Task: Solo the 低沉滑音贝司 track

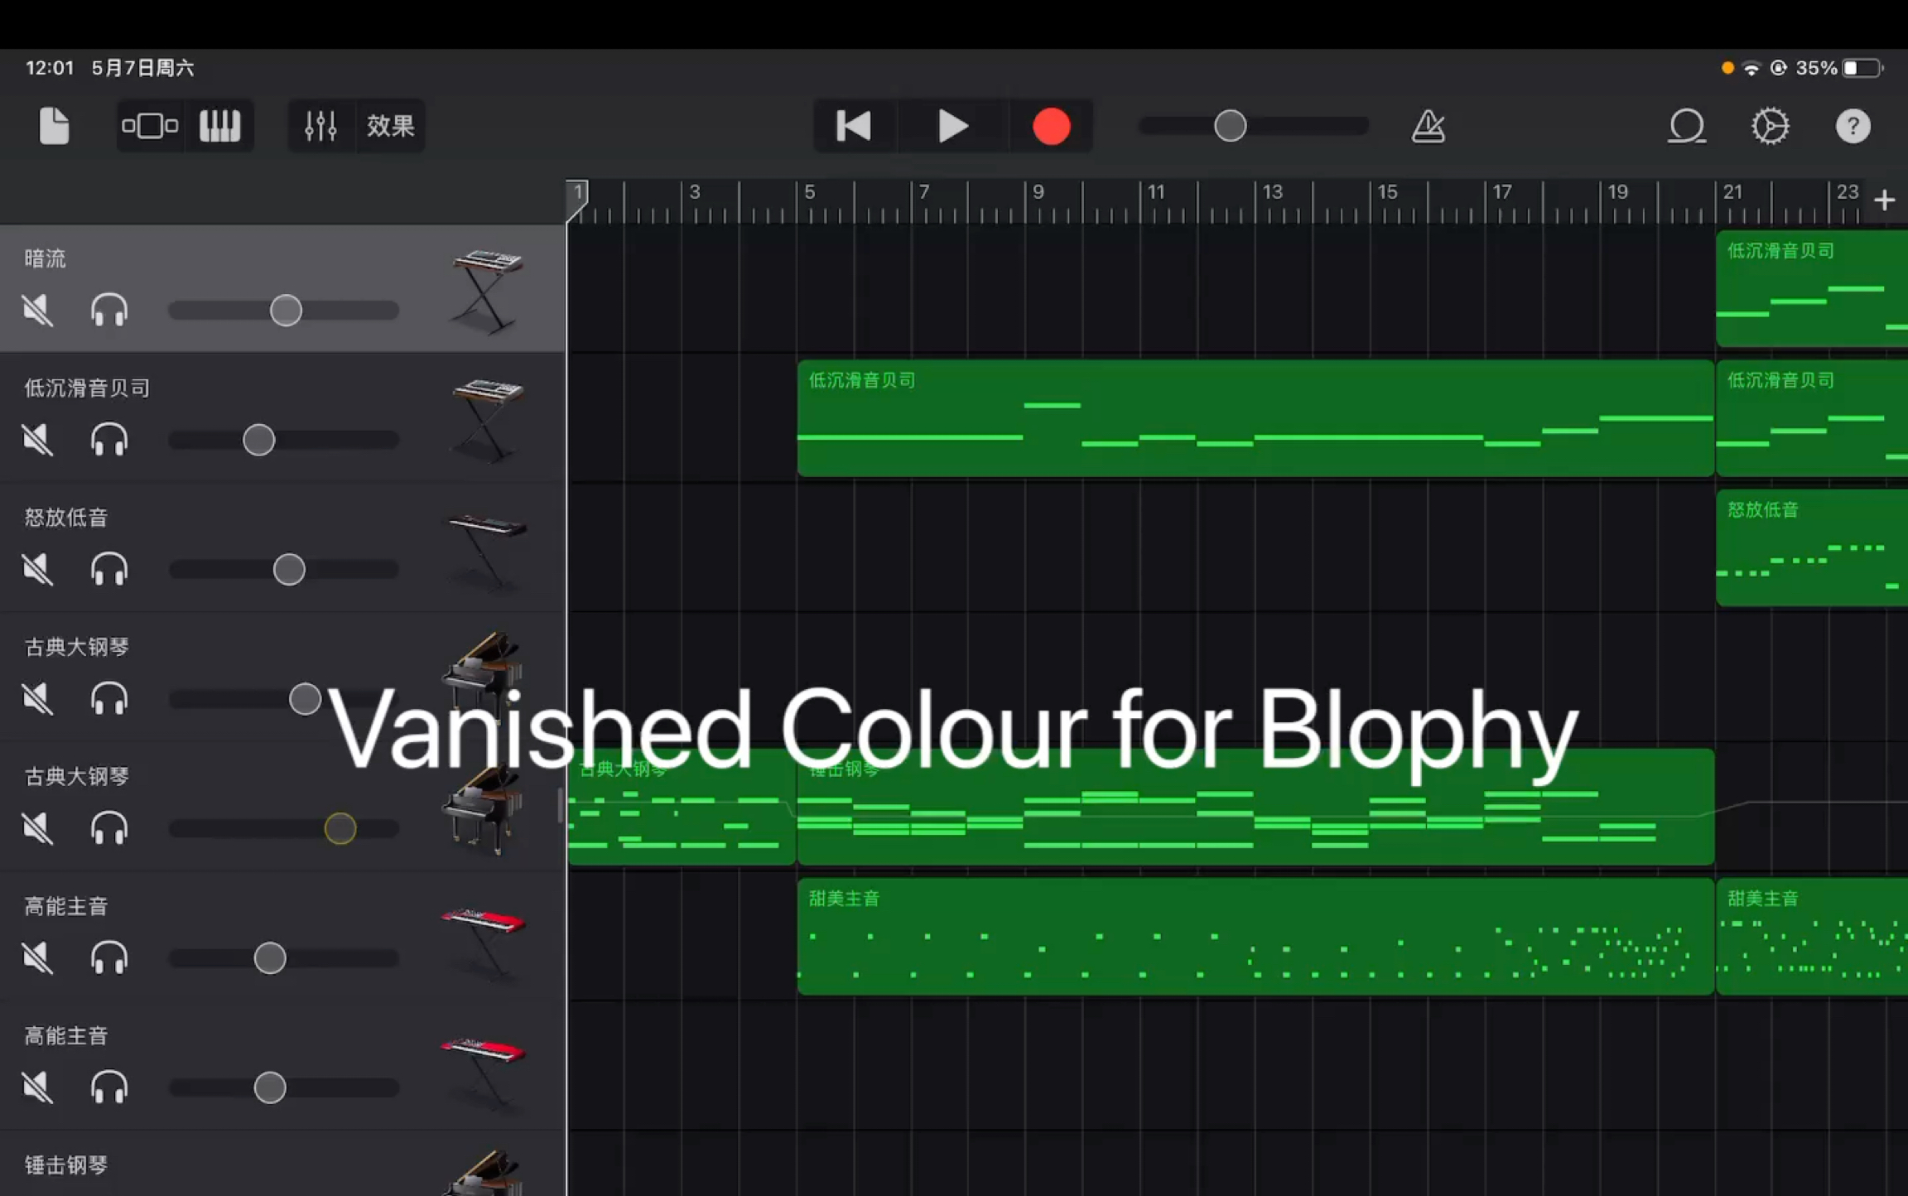Action: point(108,440)
